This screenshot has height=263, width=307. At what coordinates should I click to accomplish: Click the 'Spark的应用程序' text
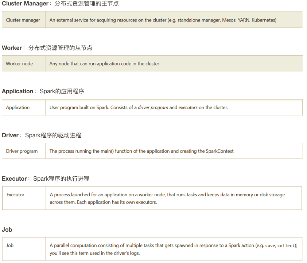pos(62,91)
